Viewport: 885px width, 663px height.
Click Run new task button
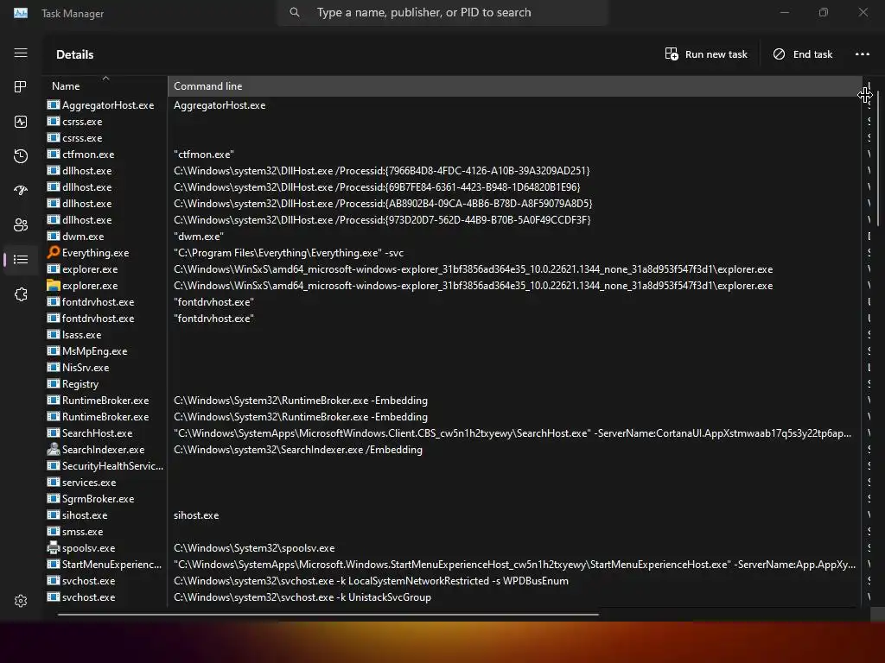click(706, 54)
